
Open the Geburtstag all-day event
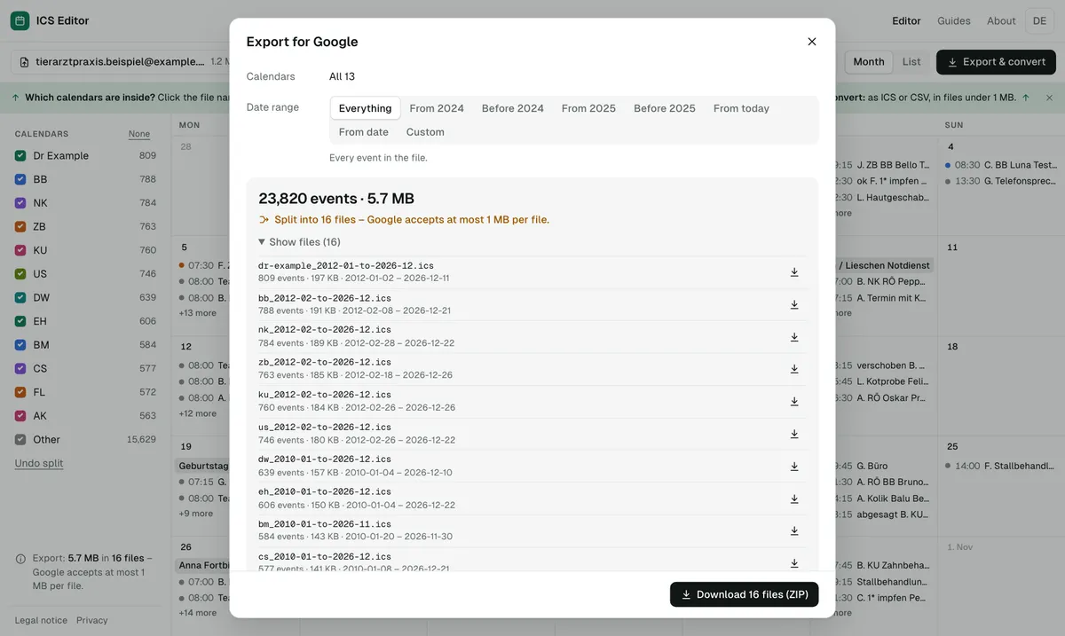click(x=203, y=466)
